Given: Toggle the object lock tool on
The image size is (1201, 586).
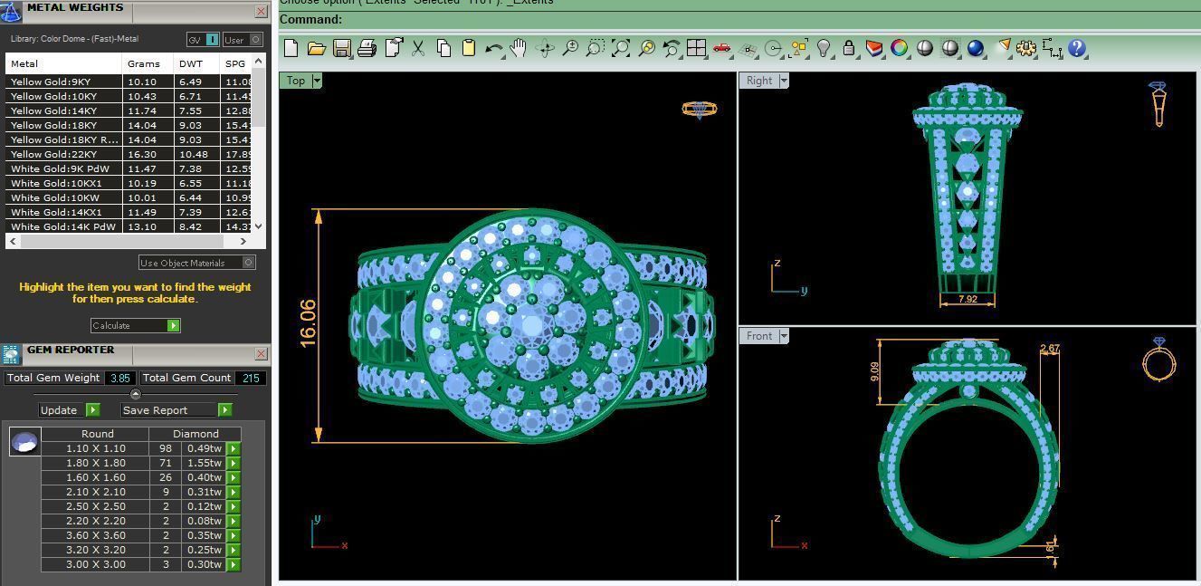Looking at the screenshot, I should pyautogui.click(x=848, y=49).
